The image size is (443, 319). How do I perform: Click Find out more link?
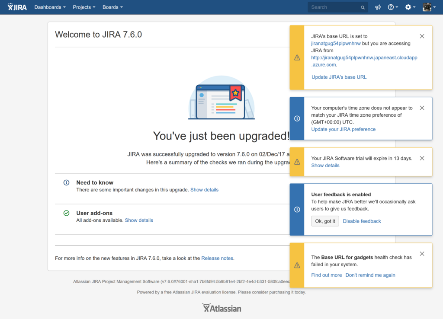click(x=326, y=275)
